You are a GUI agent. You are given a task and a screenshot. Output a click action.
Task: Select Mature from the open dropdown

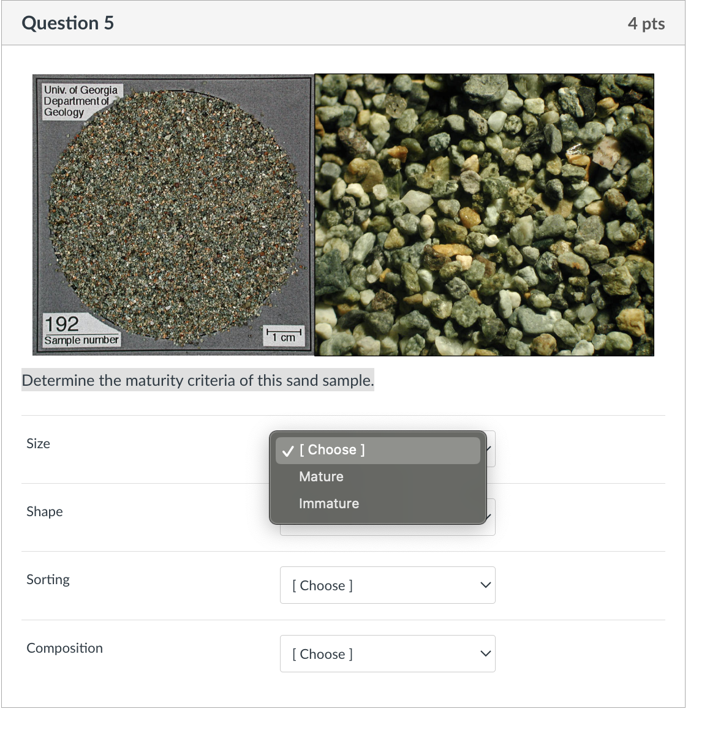click(321, 476)
